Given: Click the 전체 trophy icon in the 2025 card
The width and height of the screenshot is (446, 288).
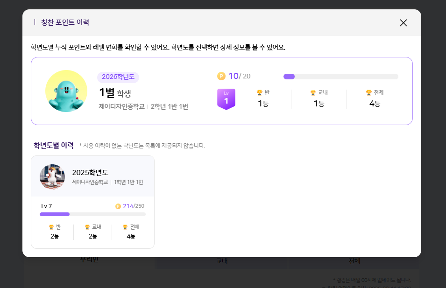Looking at the screenshot, I should [125, 227].
